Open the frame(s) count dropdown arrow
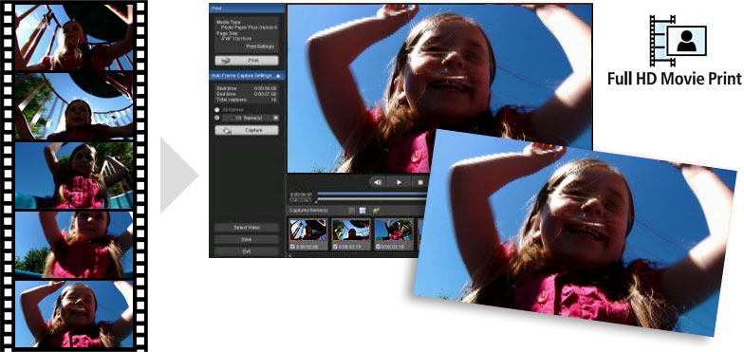Image resolution: width=744 pixels, height=352 pixels. coord(275,118)
